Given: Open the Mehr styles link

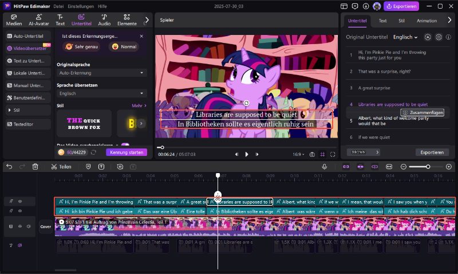Looking at the screenshot, I should tap(139, 105).
